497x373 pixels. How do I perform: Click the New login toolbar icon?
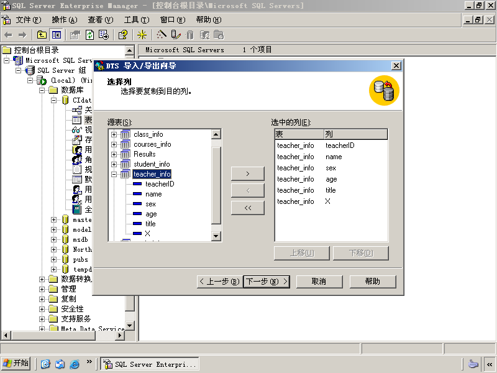pos(204,35)
